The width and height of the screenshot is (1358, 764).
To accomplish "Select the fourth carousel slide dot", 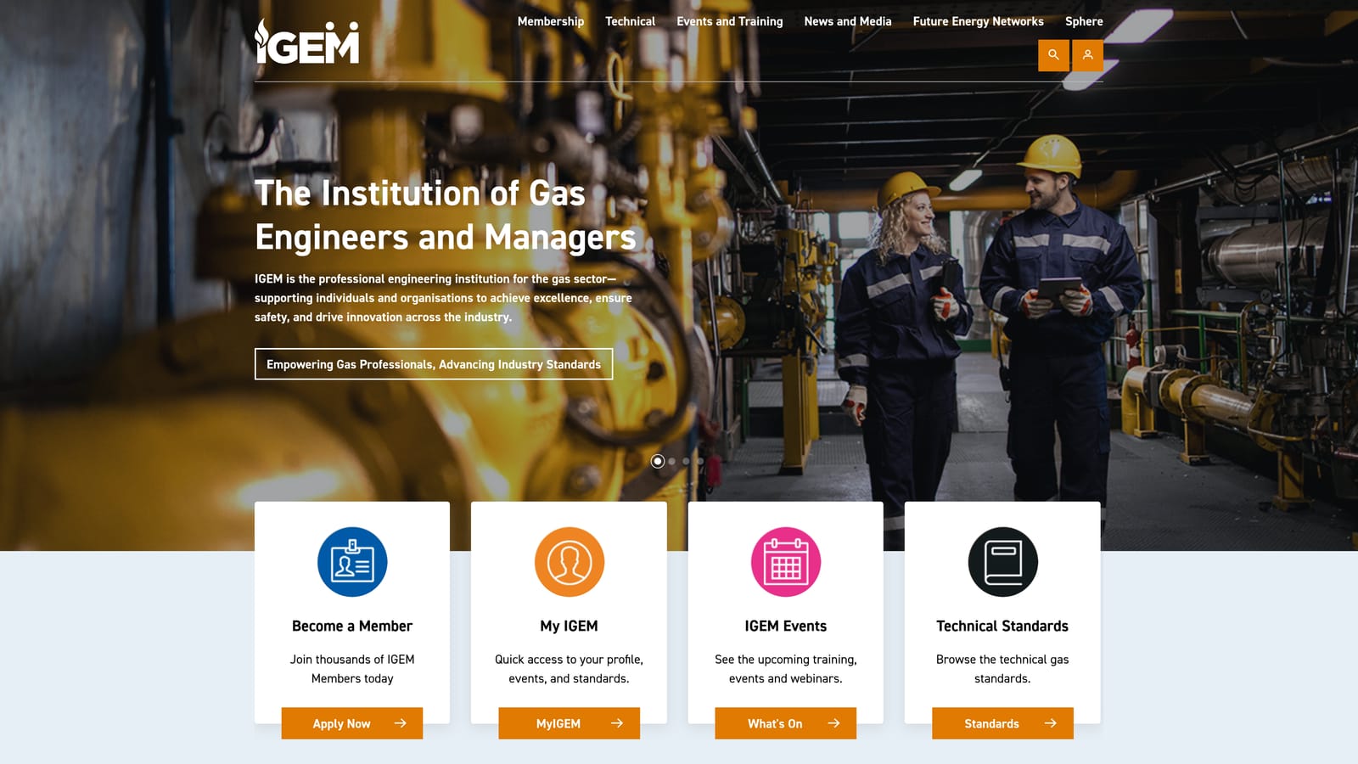I will [700, 461].
